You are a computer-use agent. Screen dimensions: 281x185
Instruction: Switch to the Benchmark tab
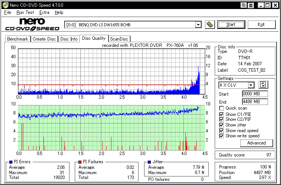pyautogui.click(x=18, y=39)
